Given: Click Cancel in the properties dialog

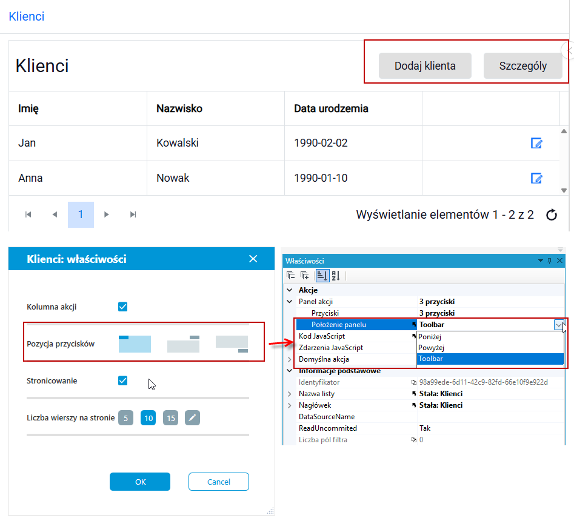Looking at the screenshot, I should click(219, 482).
